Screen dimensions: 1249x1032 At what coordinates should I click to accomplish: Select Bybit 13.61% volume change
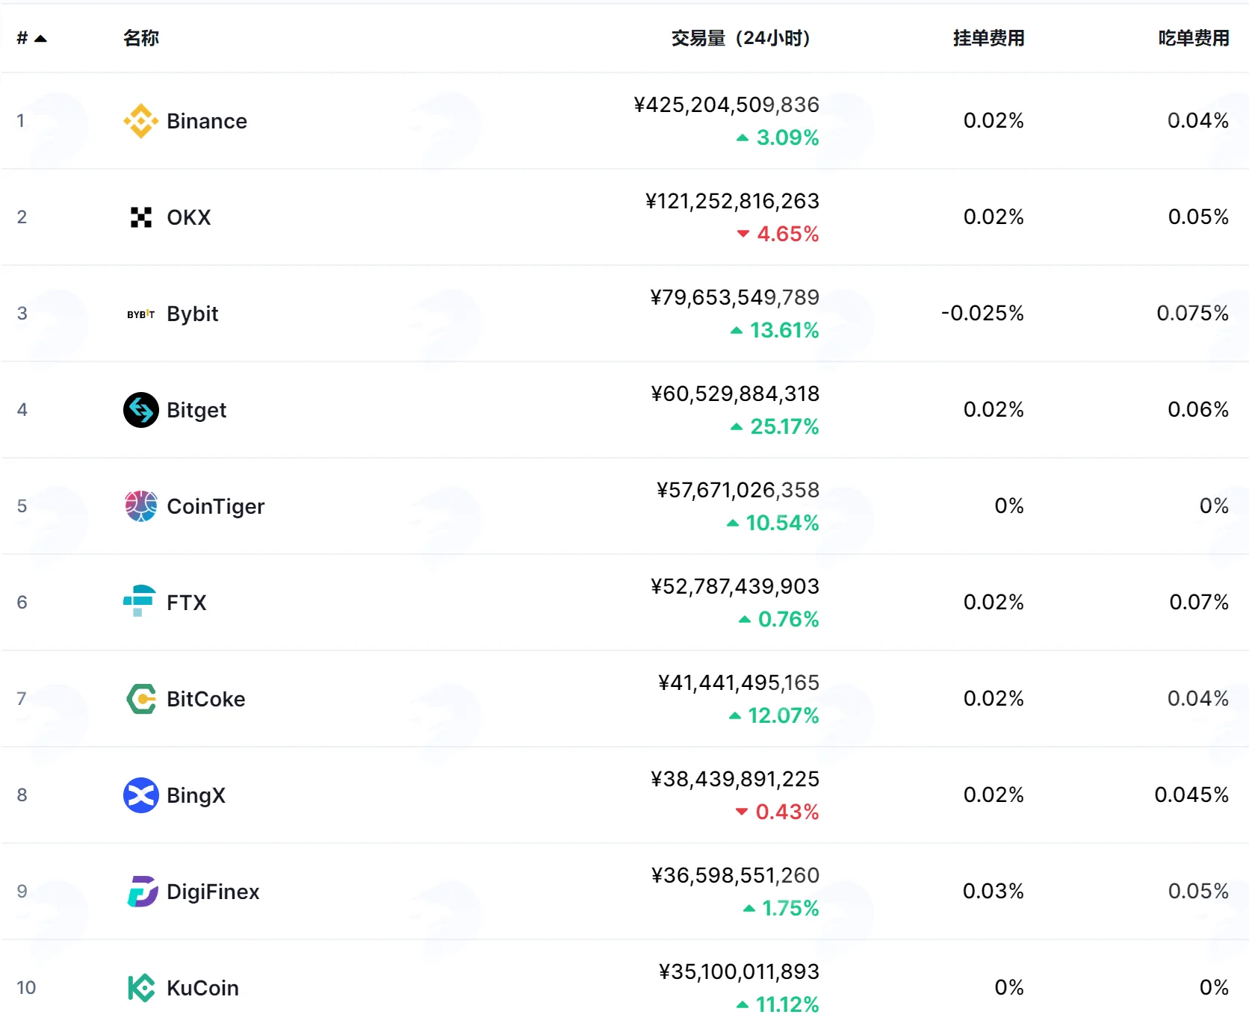click(x=775, y=330)
